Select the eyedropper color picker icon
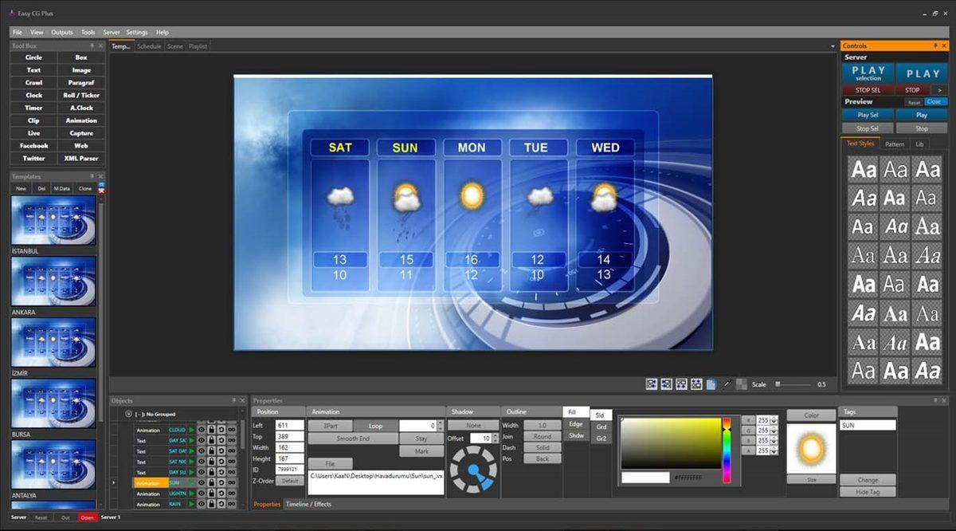 click(727, 384)
